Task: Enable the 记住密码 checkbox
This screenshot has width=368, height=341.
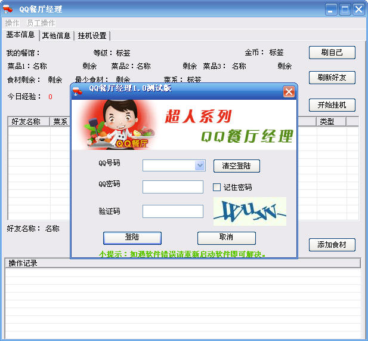Action: [217, 188]
